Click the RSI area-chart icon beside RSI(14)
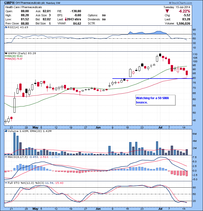 click(x=6, y=27)
